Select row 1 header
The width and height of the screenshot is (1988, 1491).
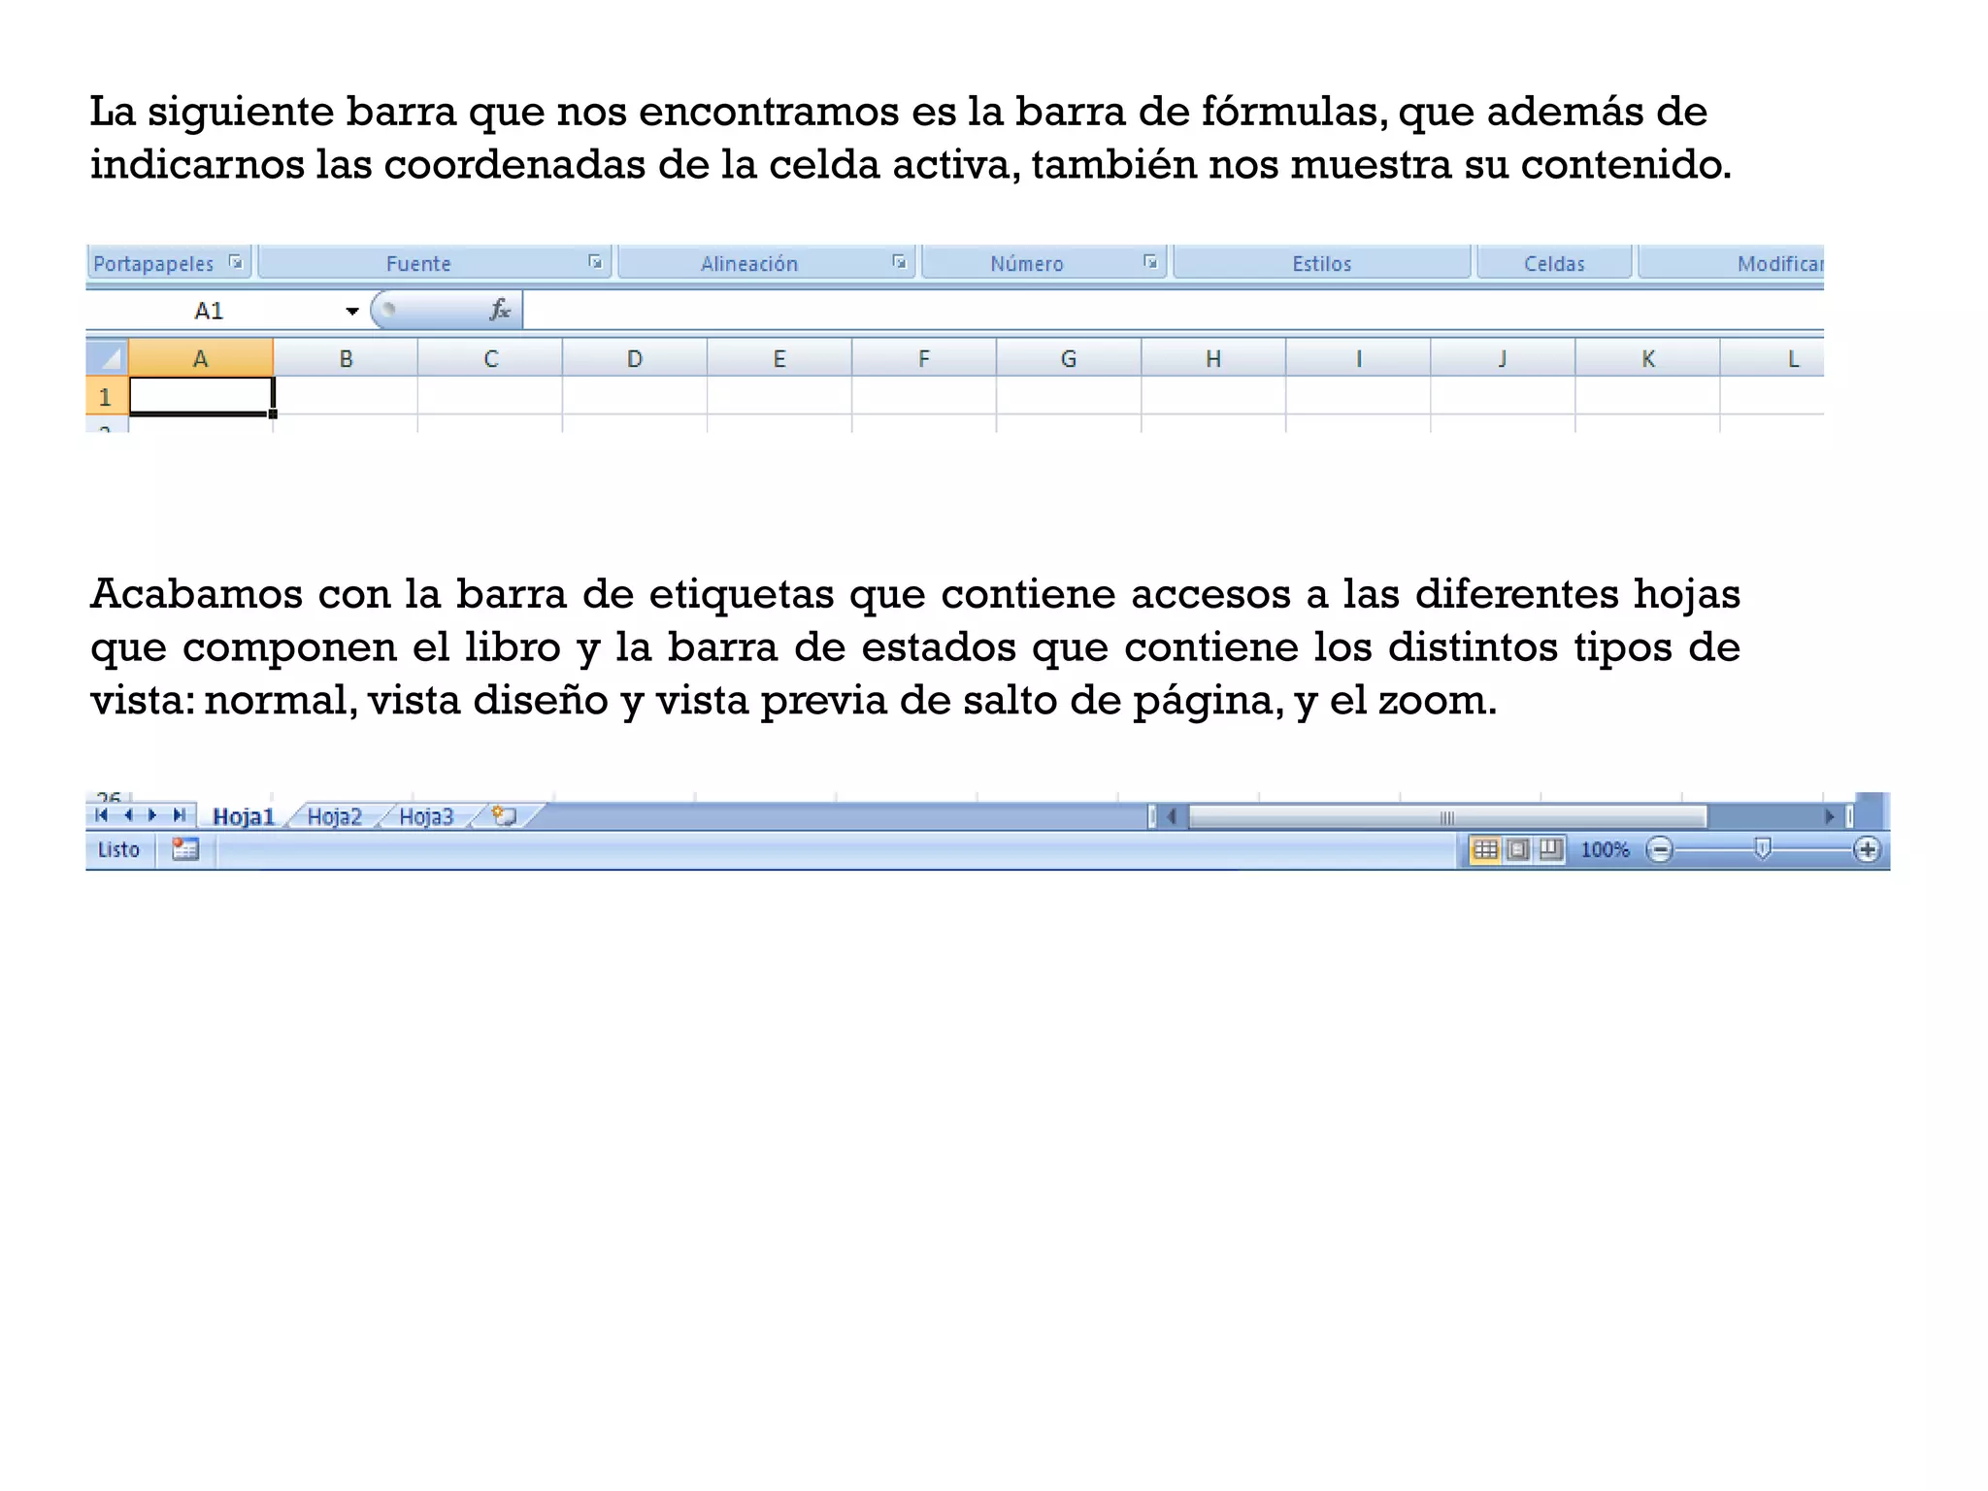coord(107,396)
